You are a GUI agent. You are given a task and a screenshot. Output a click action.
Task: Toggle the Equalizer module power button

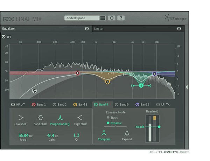pyautogui.click(x=87, y=29)
